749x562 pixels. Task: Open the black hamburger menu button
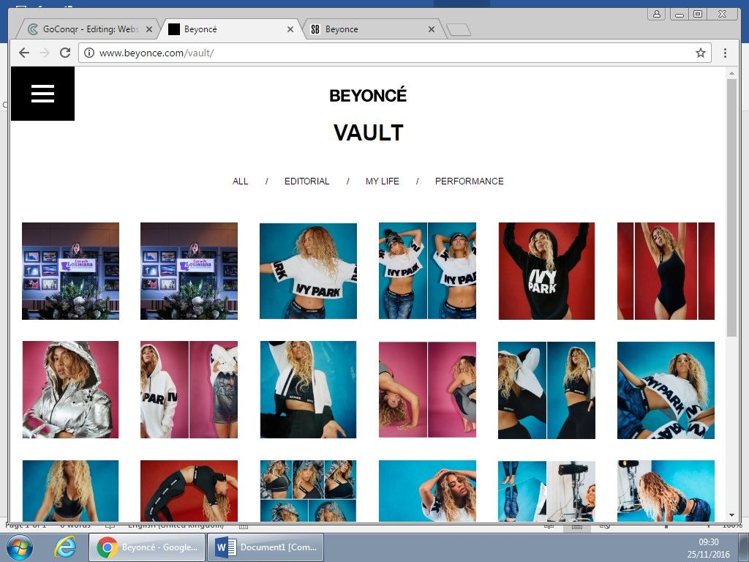42,94
